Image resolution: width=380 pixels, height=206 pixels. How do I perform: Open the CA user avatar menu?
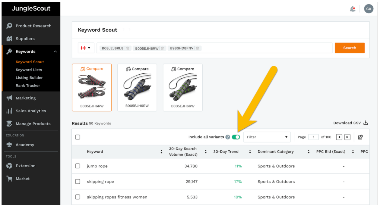coord(369,9)
